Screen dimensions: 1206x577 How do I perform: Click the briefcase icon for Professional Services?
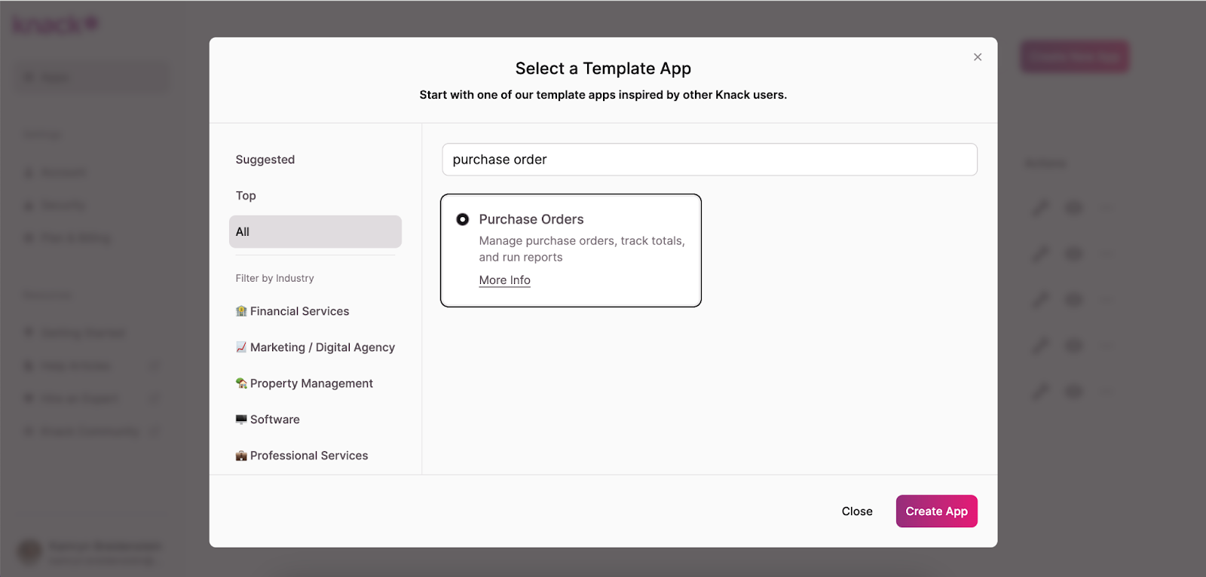(x=241, y=456)
